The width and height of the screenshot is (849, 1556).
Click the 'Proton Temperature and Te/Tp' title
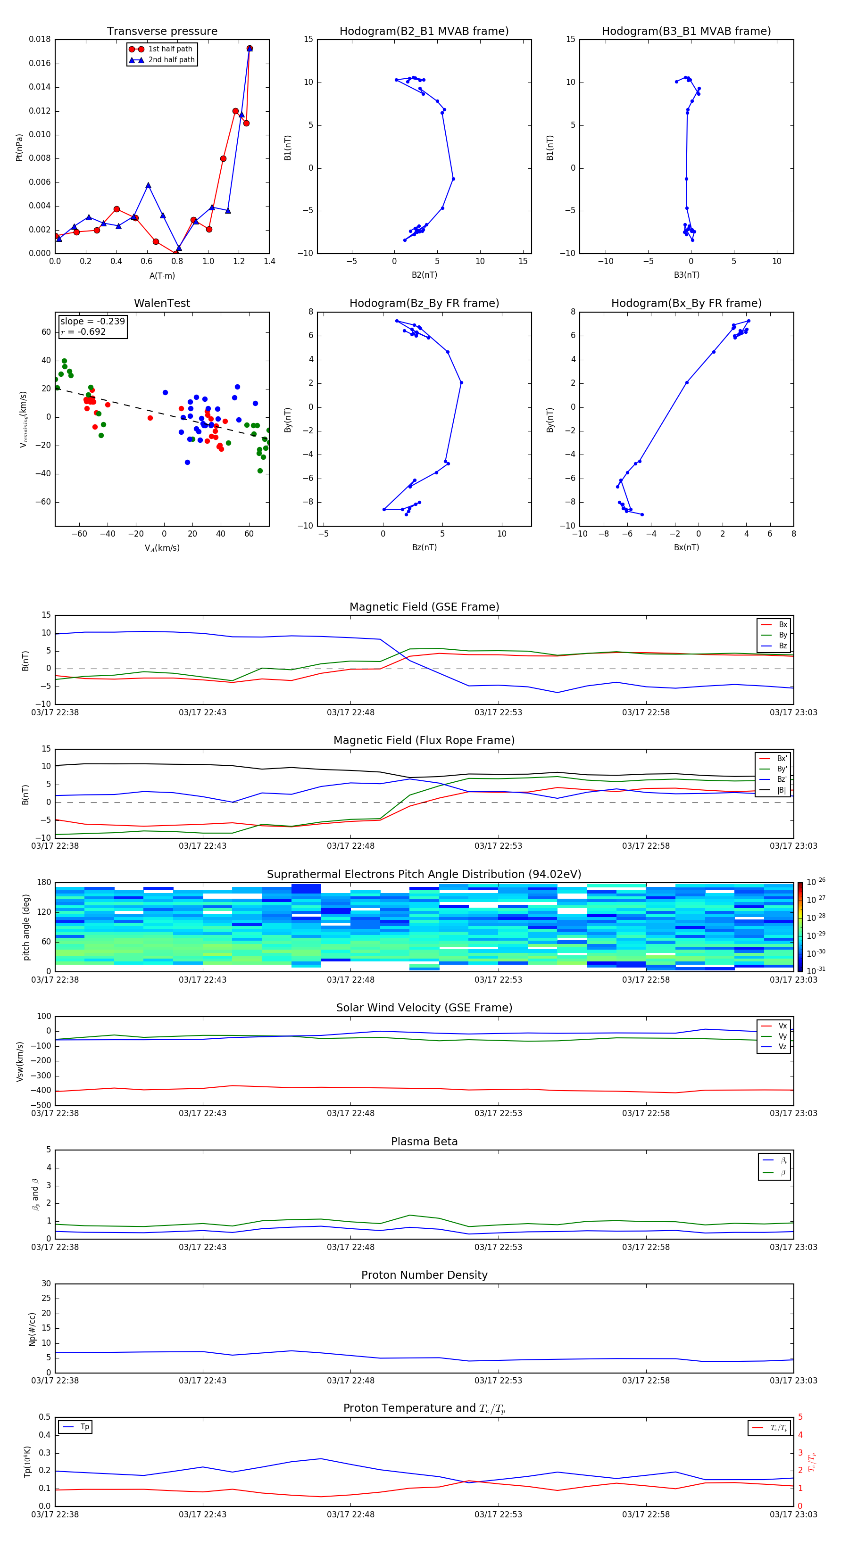click(x=424, y=1408)
